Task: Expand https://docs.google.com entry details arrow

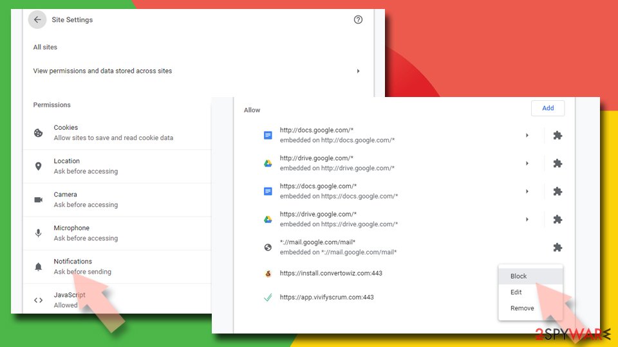Action: pyautogui.click(x=527, y=191)
